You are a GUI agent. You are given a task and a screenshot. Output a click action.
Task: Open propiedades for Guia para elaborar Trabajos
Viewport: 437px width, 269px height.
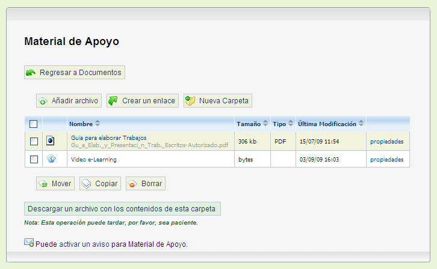(386, 142)
